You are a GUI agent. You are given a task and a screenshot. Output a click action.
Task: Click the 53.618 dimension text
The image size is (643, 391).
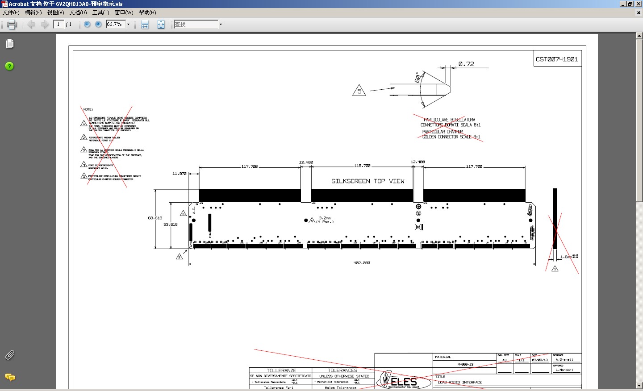pyautogui.click(x=171, y=225)
